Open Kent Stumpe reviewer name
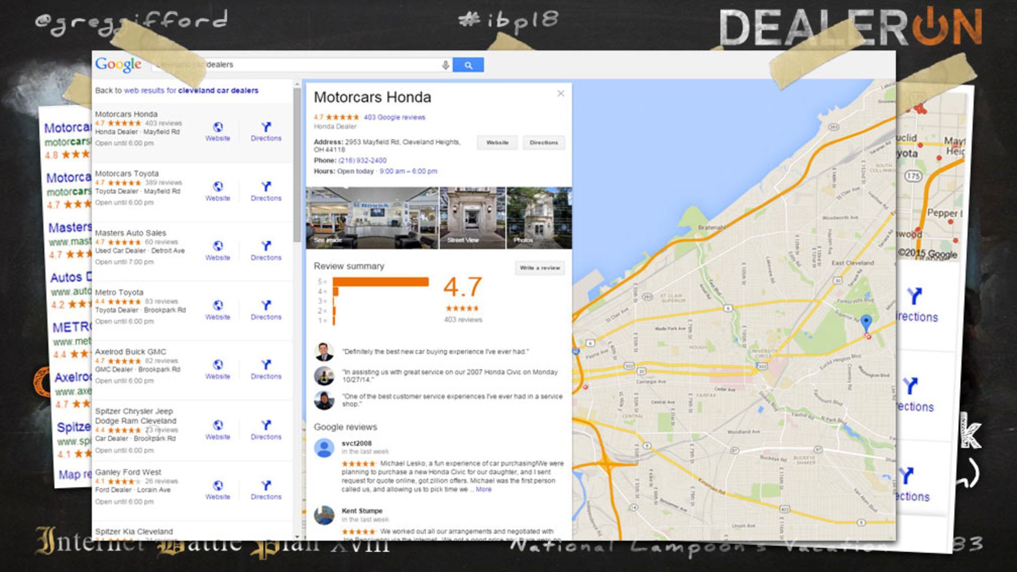 click(362, 511)
